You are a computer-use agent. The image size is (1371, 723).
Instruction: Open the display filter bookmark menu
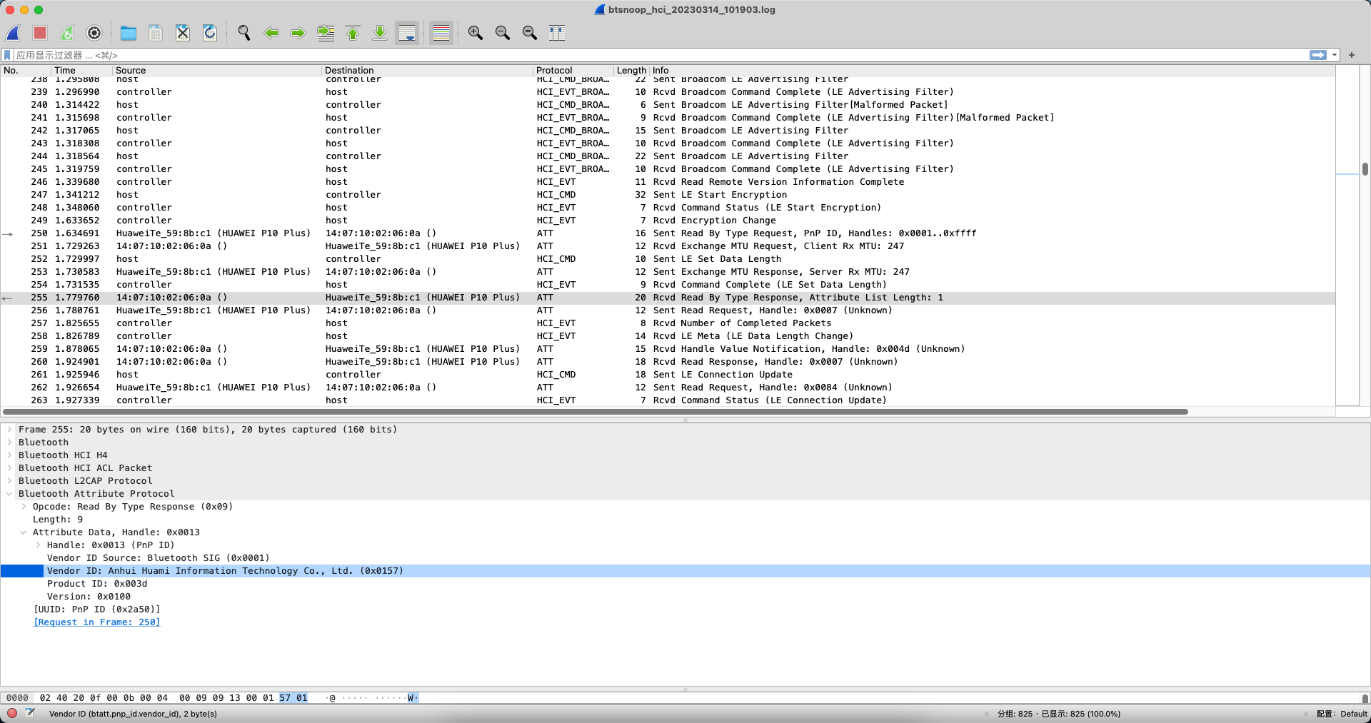click(x=7, y=55)
